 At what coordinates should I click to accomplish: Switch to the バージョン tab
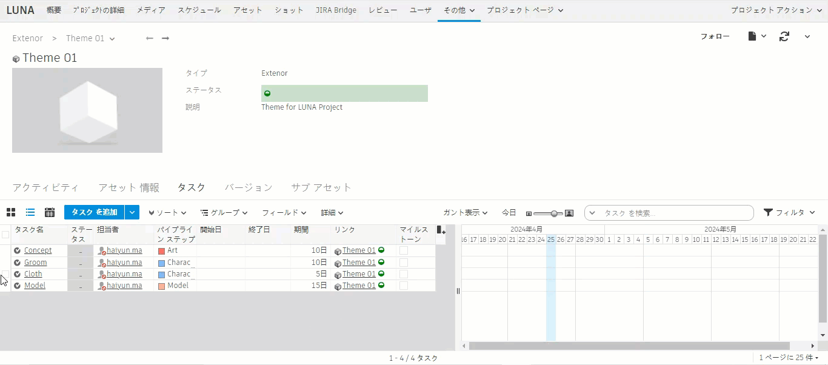248,187
